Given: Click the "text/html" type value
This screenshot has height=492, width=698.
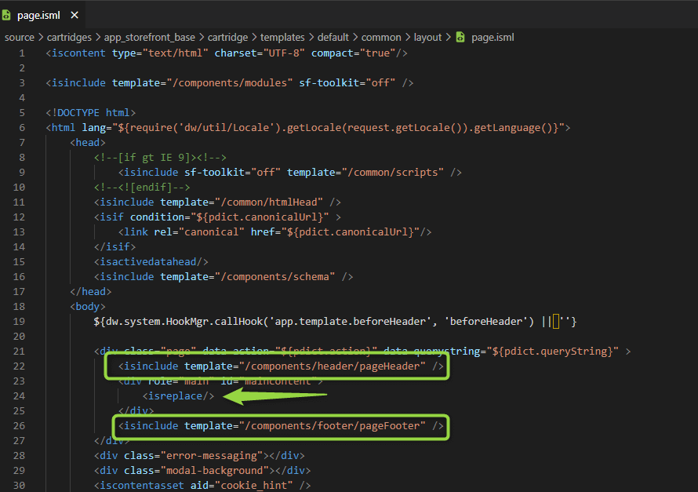Looking at the screenshot, I should click(x=176, y=53).
